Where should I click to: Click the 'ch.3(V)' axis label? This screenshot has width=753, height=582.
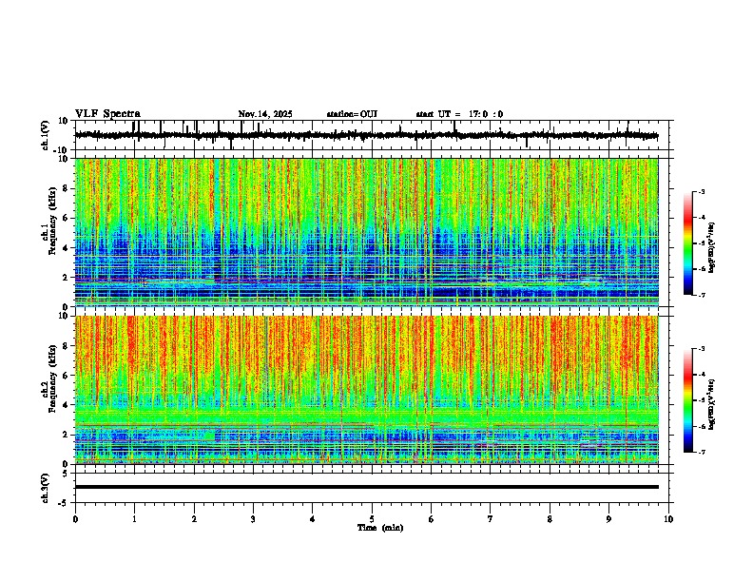[x=46, y=488]
